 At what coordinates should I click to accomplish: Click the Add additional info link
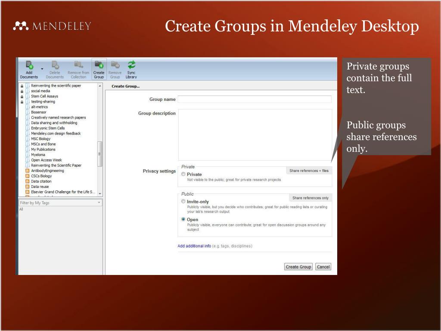(x=194, y=246)
